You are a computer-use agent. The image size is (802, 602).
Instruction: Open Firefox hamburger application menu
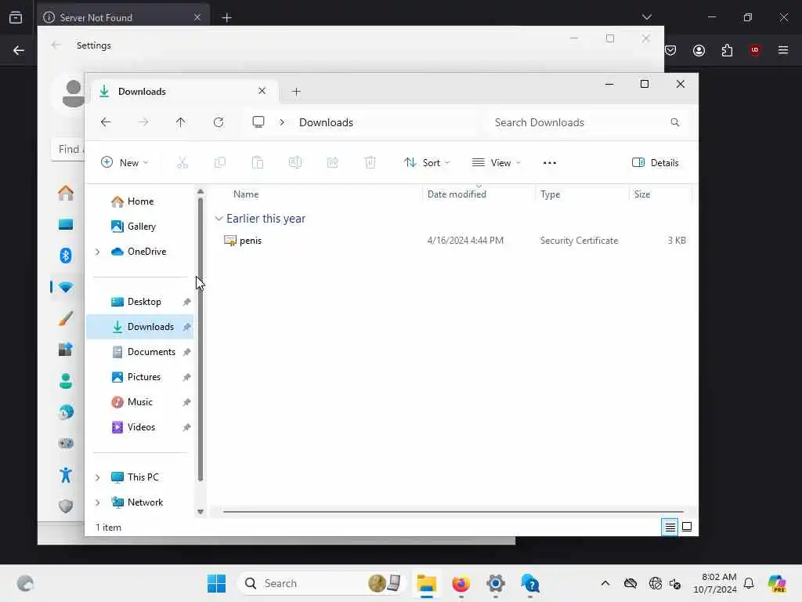coord(783,50)
